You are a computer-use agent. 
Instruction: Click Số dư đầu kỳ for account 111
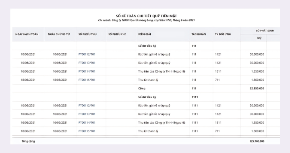coord(147,46)
